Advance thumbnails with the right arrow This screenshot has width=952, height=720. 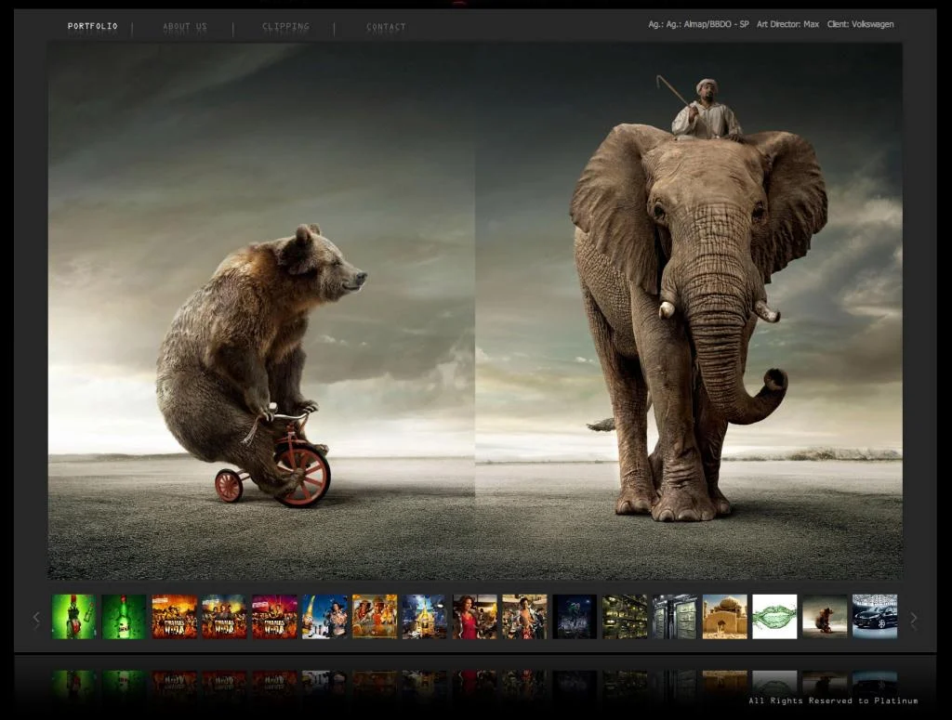(913, 620)
